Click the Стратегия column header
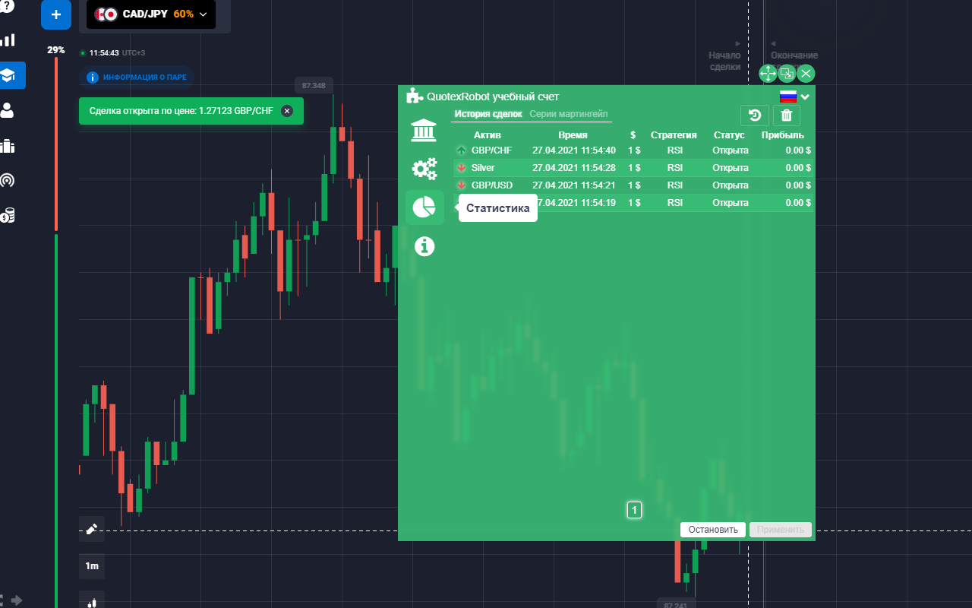This screenshot has width=972, height=608. pos(674,135)
